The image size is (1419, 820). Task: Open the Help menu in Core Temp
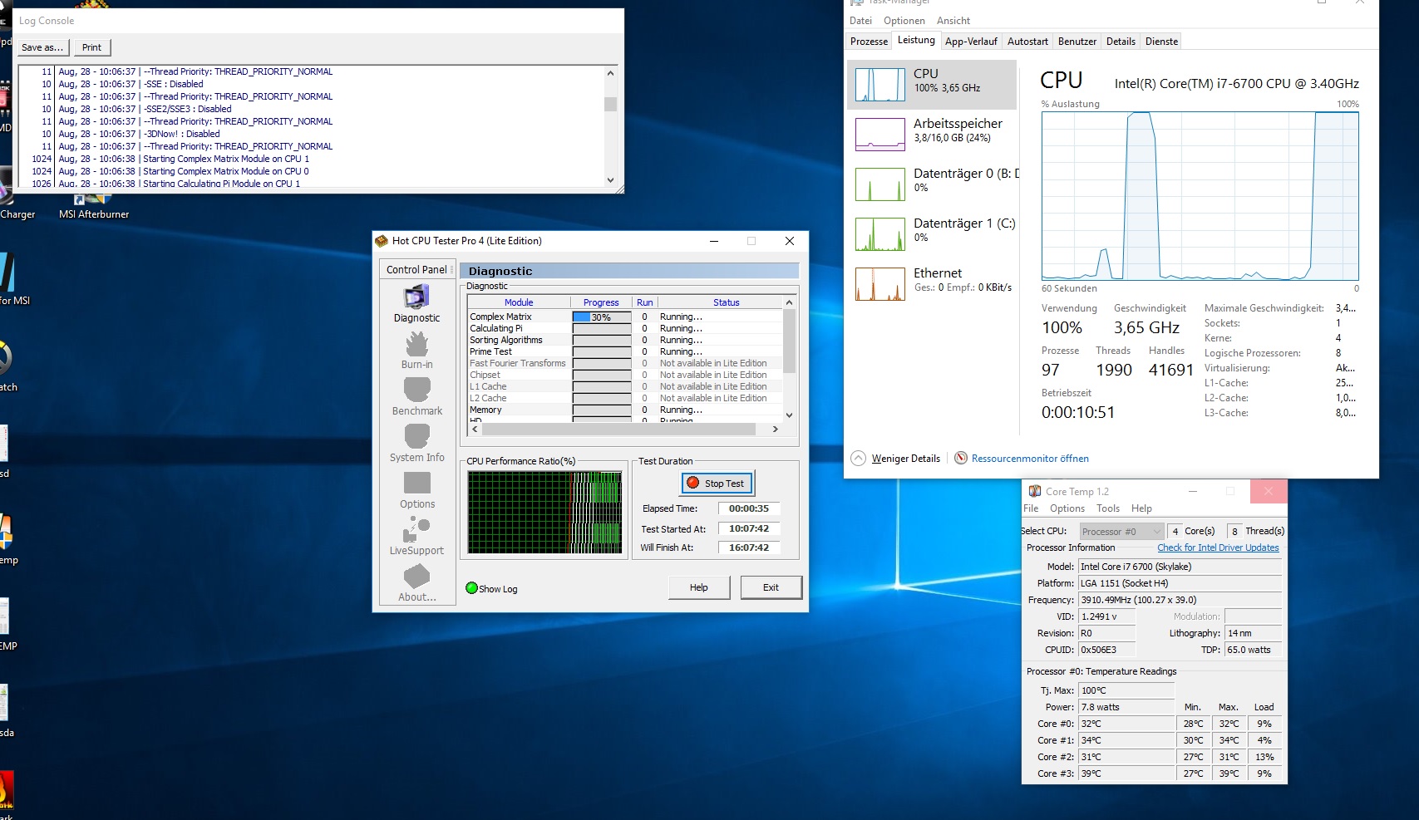1141,508
